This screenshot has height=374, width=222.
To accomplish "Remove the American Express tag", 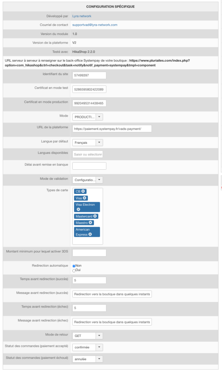I will tap(90, 234).
